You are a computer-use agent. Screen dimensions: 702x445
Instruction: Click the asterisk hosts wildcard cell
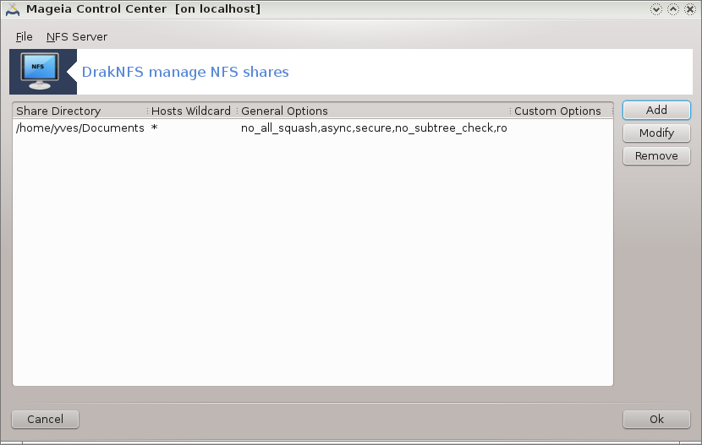(155, 128)
